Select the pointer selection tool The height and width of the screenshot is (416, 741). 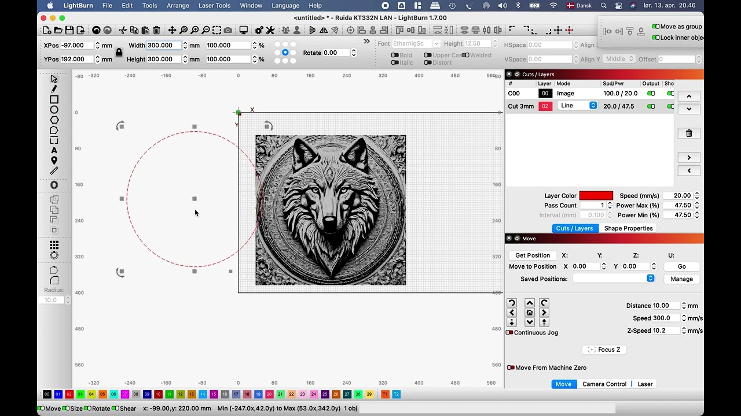coord(54,79)
